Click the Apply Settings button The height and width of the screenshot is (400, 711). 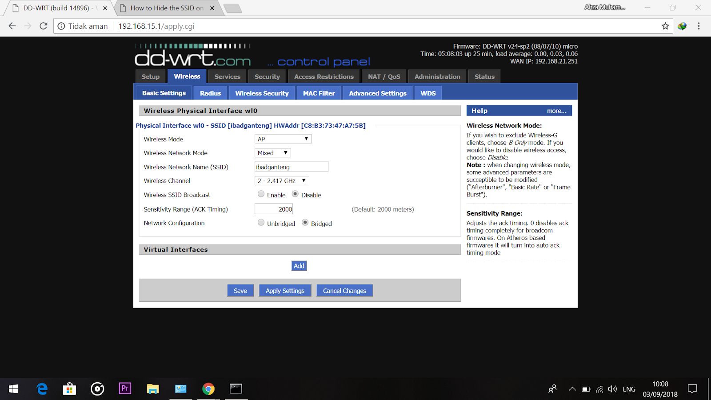pyautogui.click(x=285, y=290)
